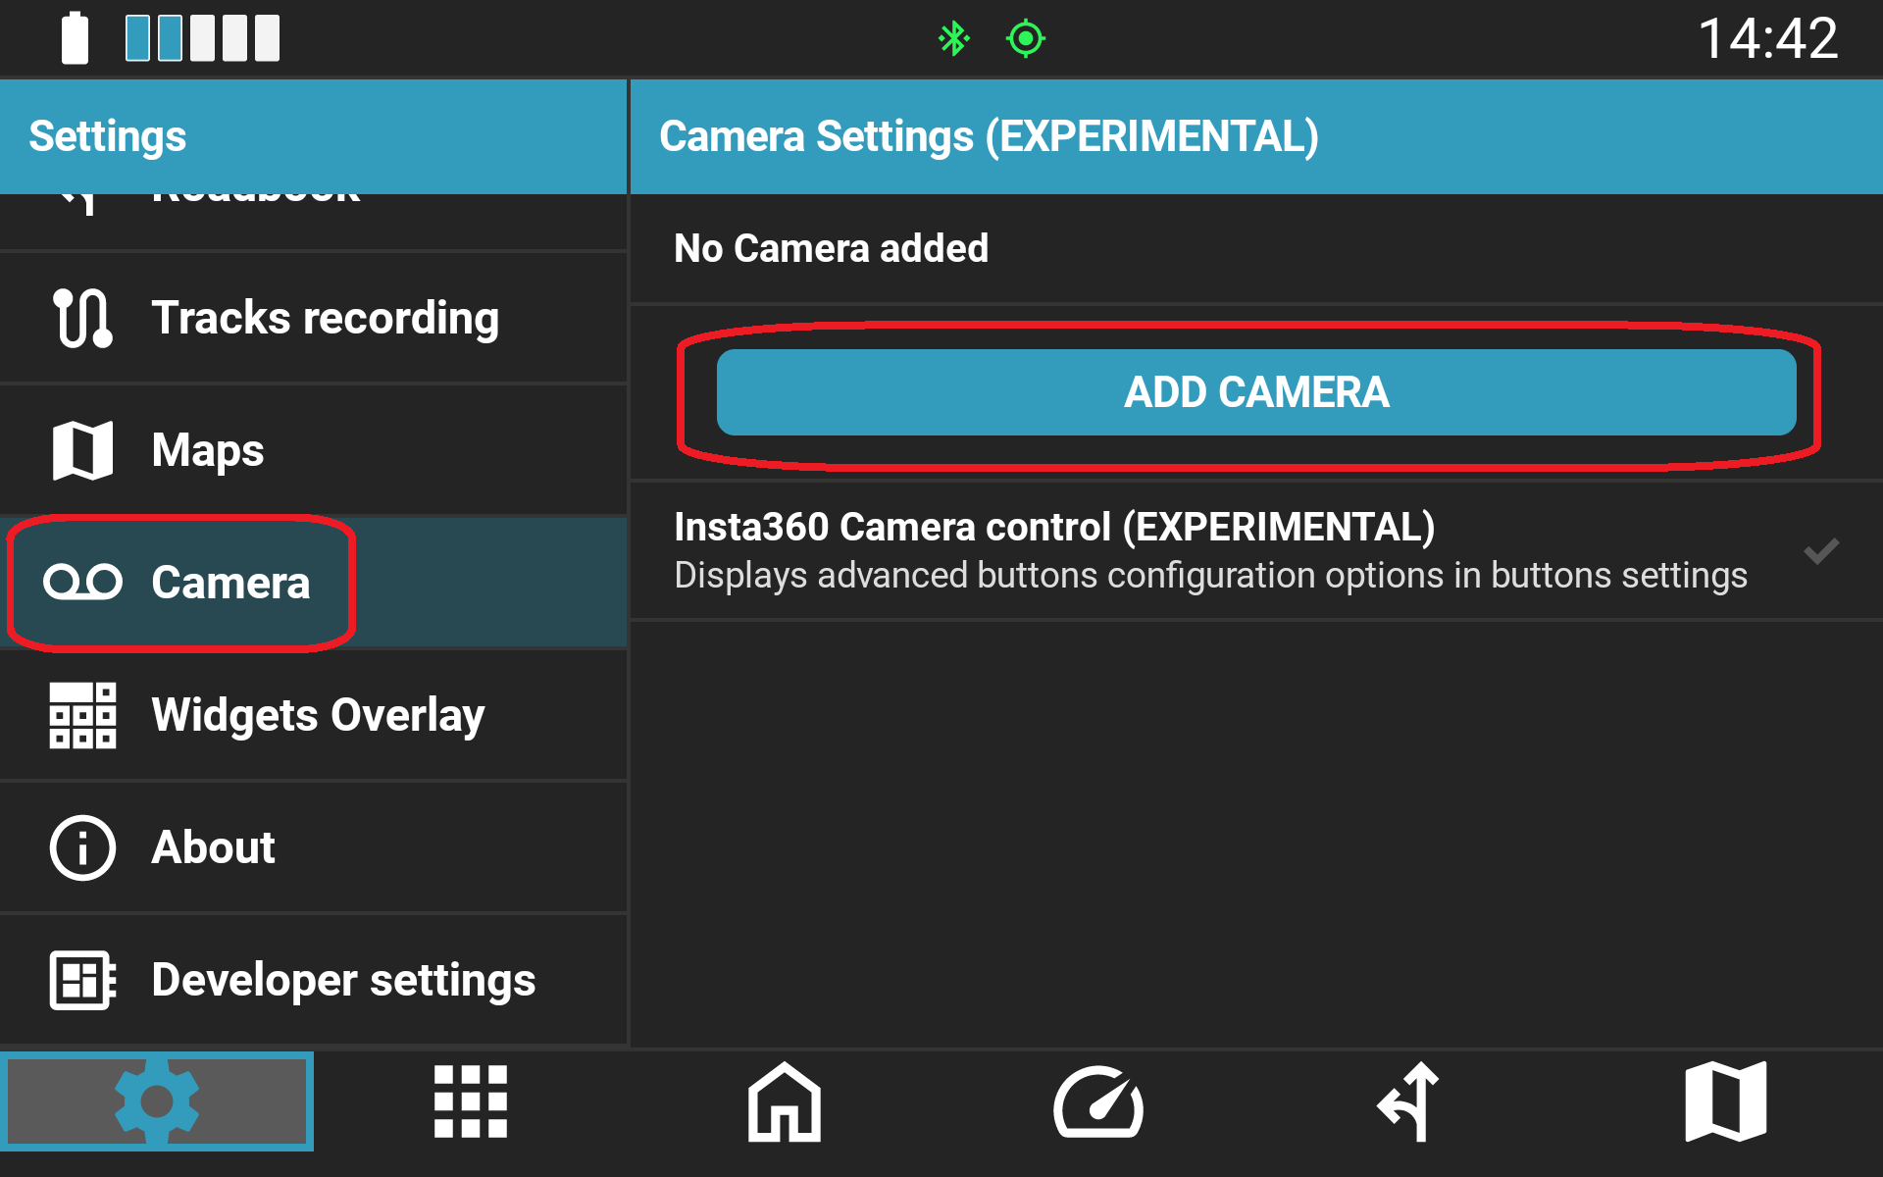Screen dimensions: 1883x1177
Task: Open Widgets Overlay settings
Action: [314, 715]
